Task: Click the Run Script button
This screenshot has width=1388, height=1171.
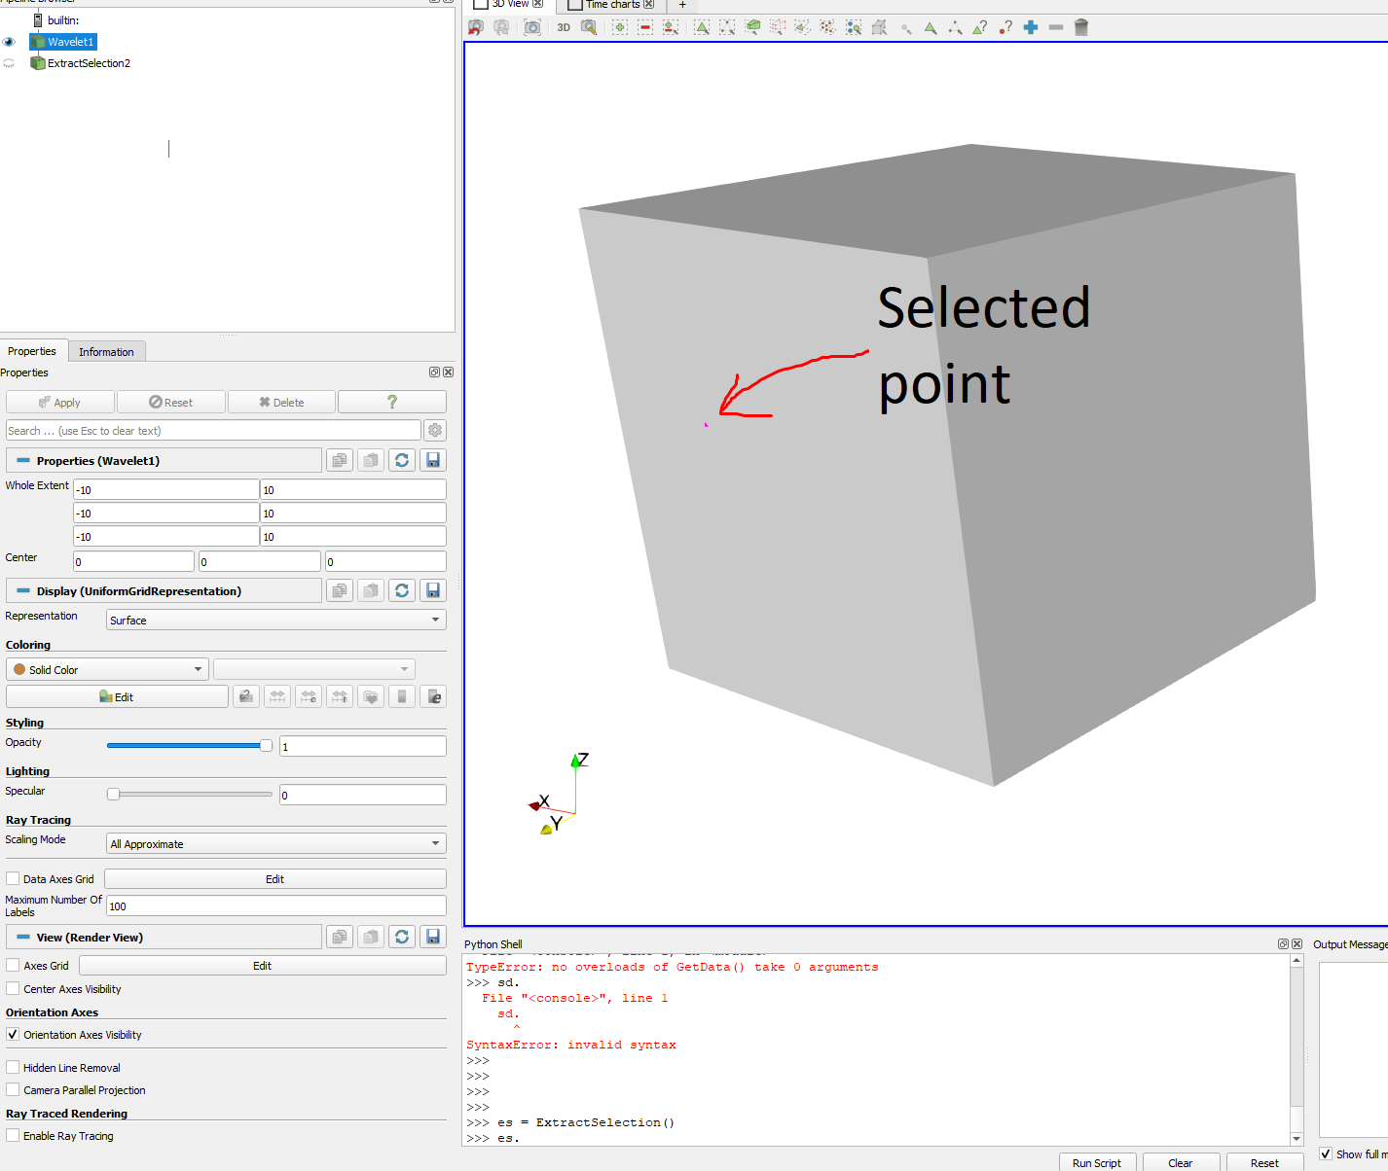Action: coord(1096,1162)
